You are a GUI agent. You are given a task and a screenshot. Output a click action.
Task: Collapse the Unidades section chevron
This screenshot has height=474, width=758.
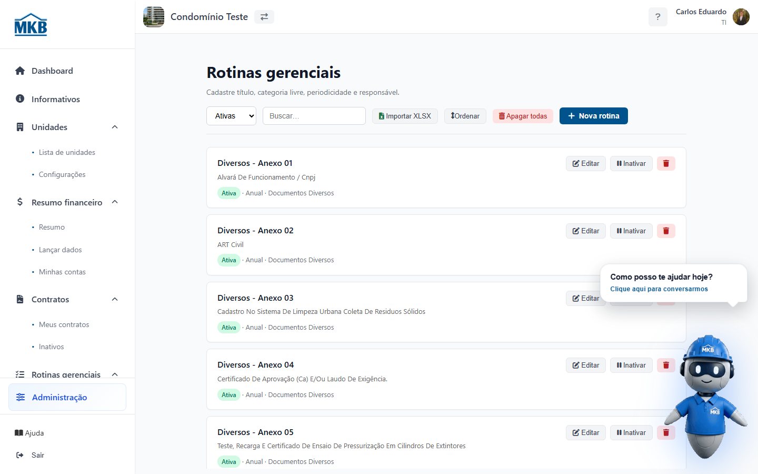click(x=115, y=127)
